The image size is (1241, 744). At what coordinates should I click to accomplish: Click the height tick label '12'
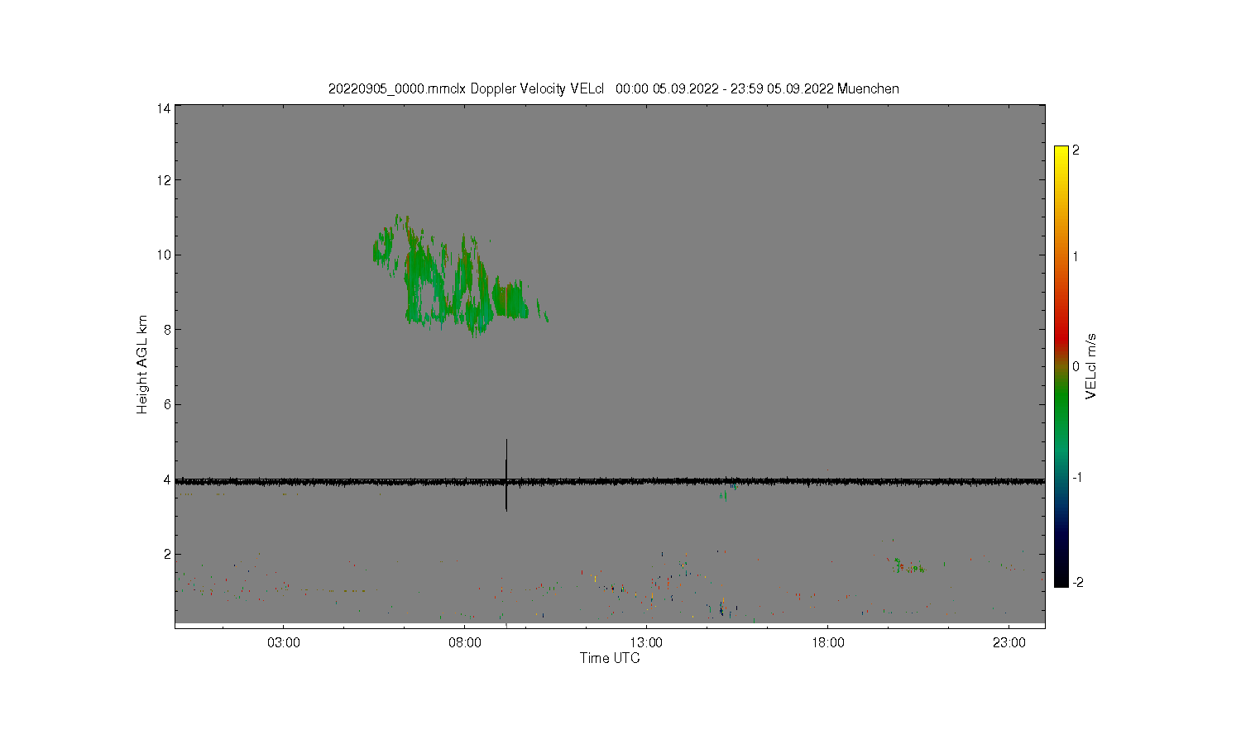click(x=164, y=180)
